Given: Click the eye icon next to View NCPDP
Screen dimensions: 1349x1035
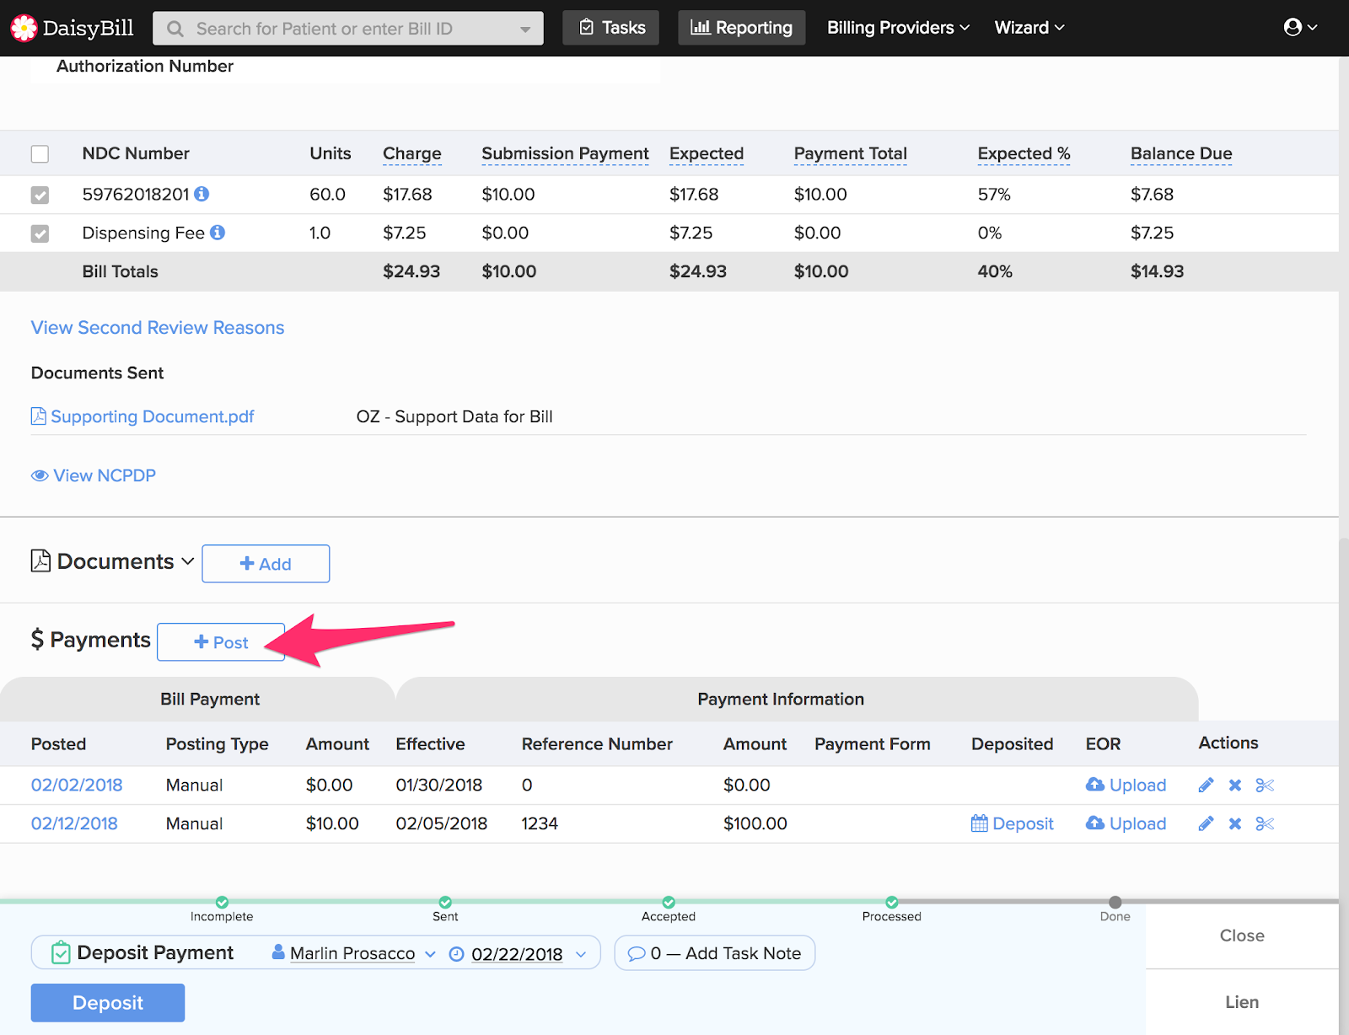Looking at the screenshot, I should coord(40,475).
